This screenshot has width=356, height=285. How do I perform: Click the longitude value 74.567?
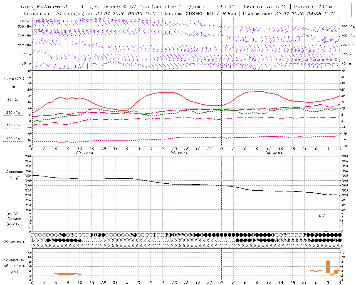225,7
